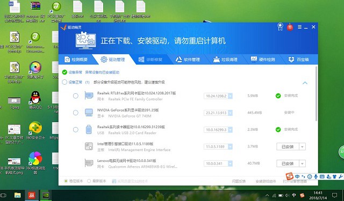This screenshot has height=201, width=344.
Task: Click 已安装 button for Lenovo wireless driver
Action: click(x=288, y=163)
